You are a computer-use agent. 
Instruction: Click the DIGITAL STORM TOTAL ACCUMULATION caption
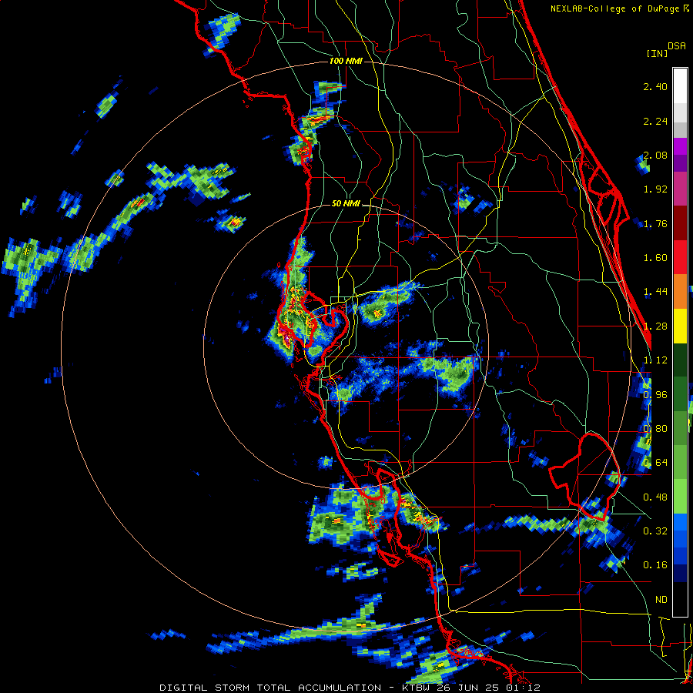coord(270,688)
